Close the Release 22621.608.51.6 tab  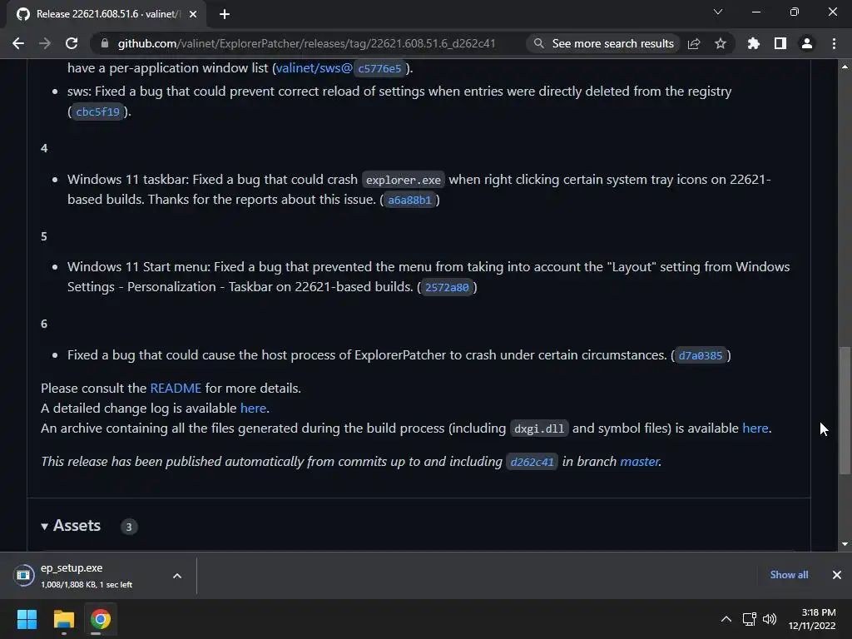[193, 14]
